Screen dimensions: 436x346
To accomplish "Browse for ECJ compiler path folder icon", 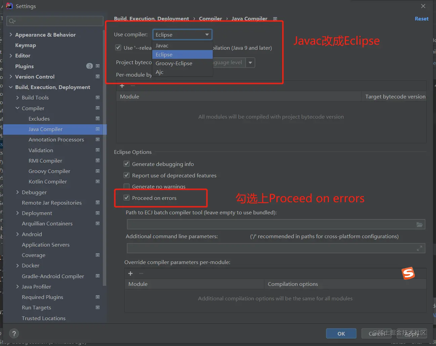I will click(420, 224).
